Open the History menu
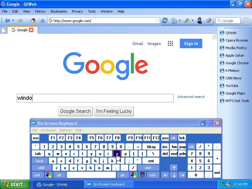The image size is (252, 189). click(40, 11)
